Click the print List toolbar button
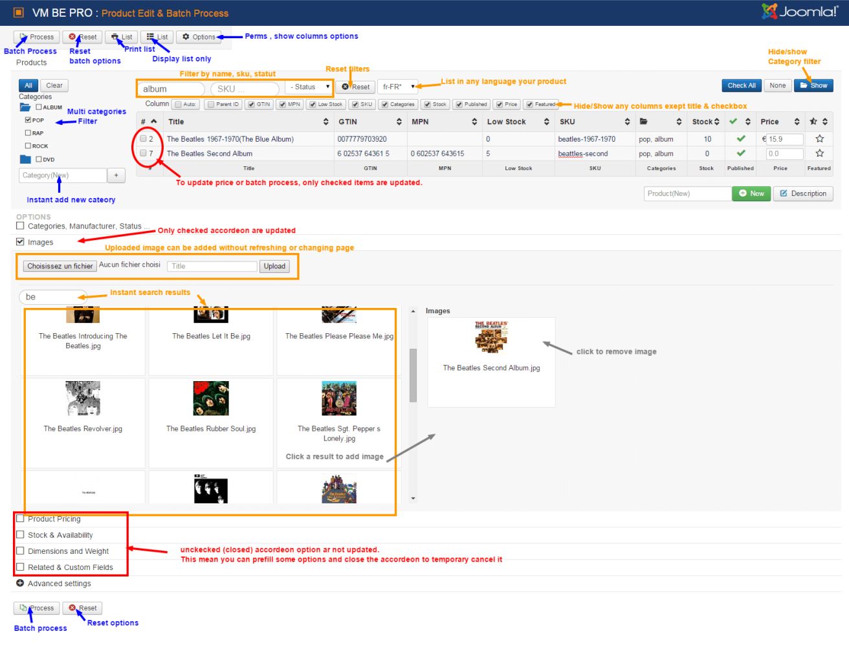 click(122, 37)
